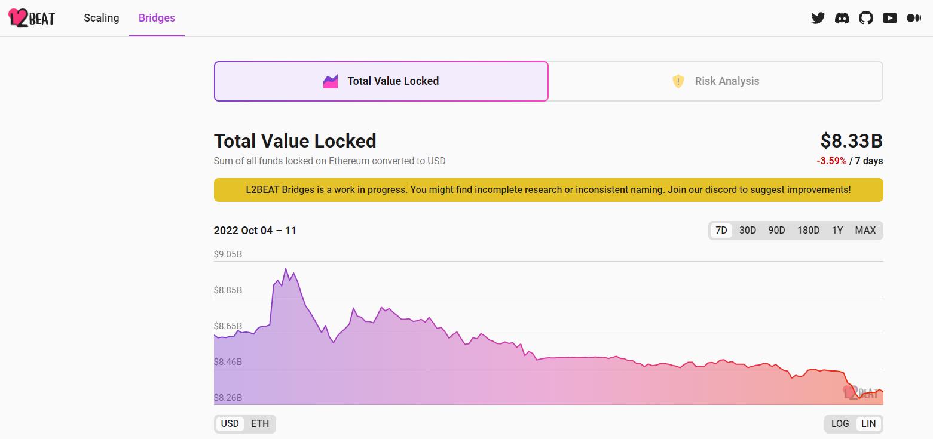Switch chart currency to ETH
933x439 pixels.
pos(260,423)
